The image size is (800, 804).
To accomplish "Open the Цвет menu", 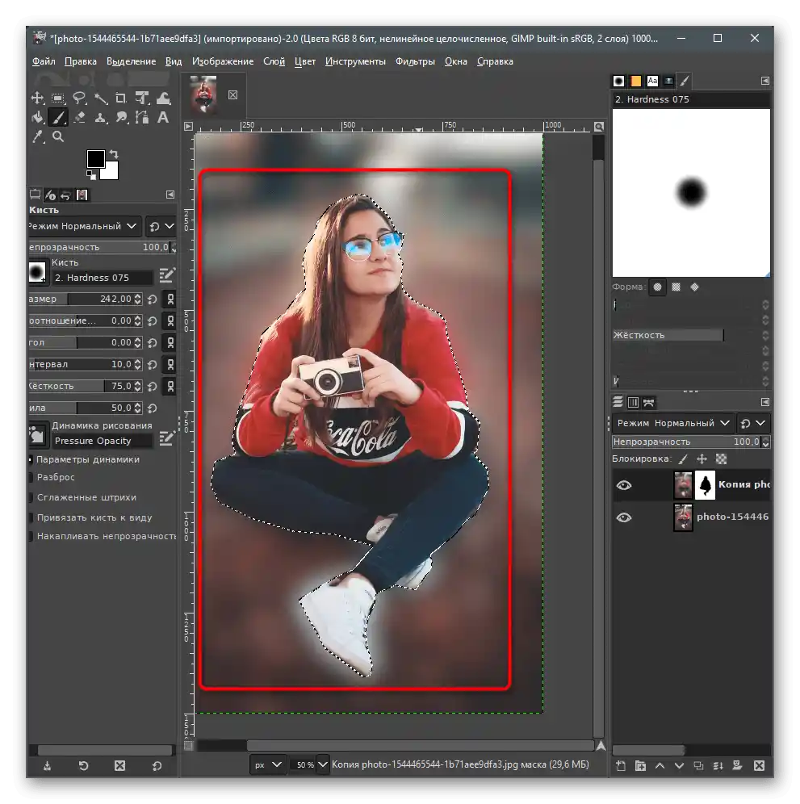I will point(304,61).
